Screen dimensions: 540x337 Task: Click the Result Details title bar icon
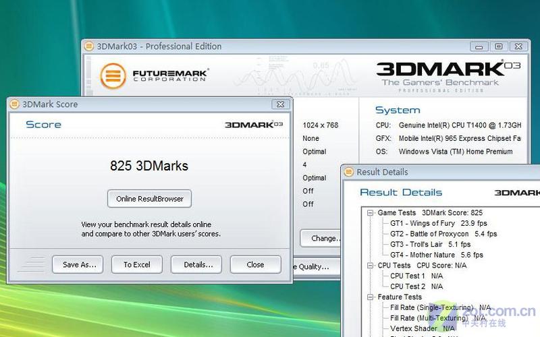tap(348, 172)
